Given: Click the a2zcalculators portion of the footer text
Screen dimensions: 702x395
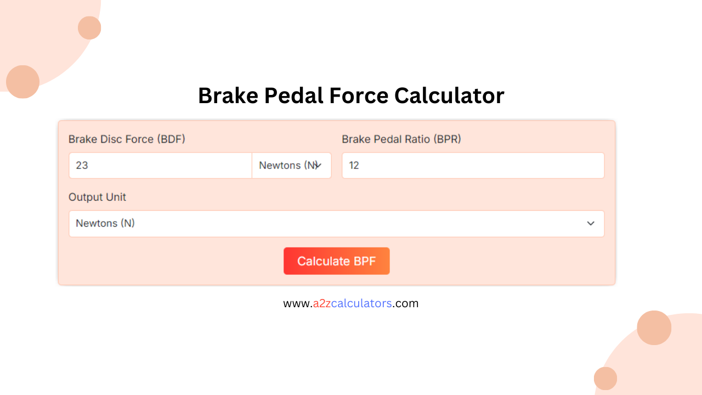Looking at the screenshot, I should point(350,303).
